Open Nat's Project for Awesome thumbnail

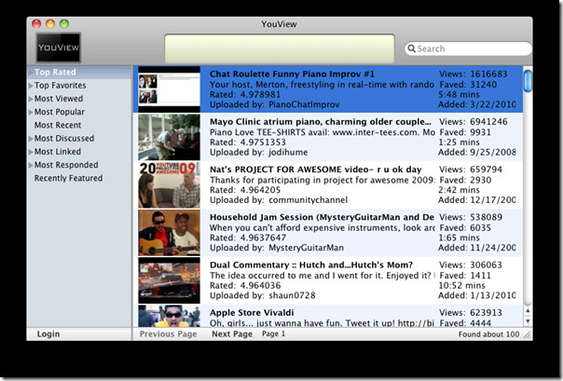[169, 184]
